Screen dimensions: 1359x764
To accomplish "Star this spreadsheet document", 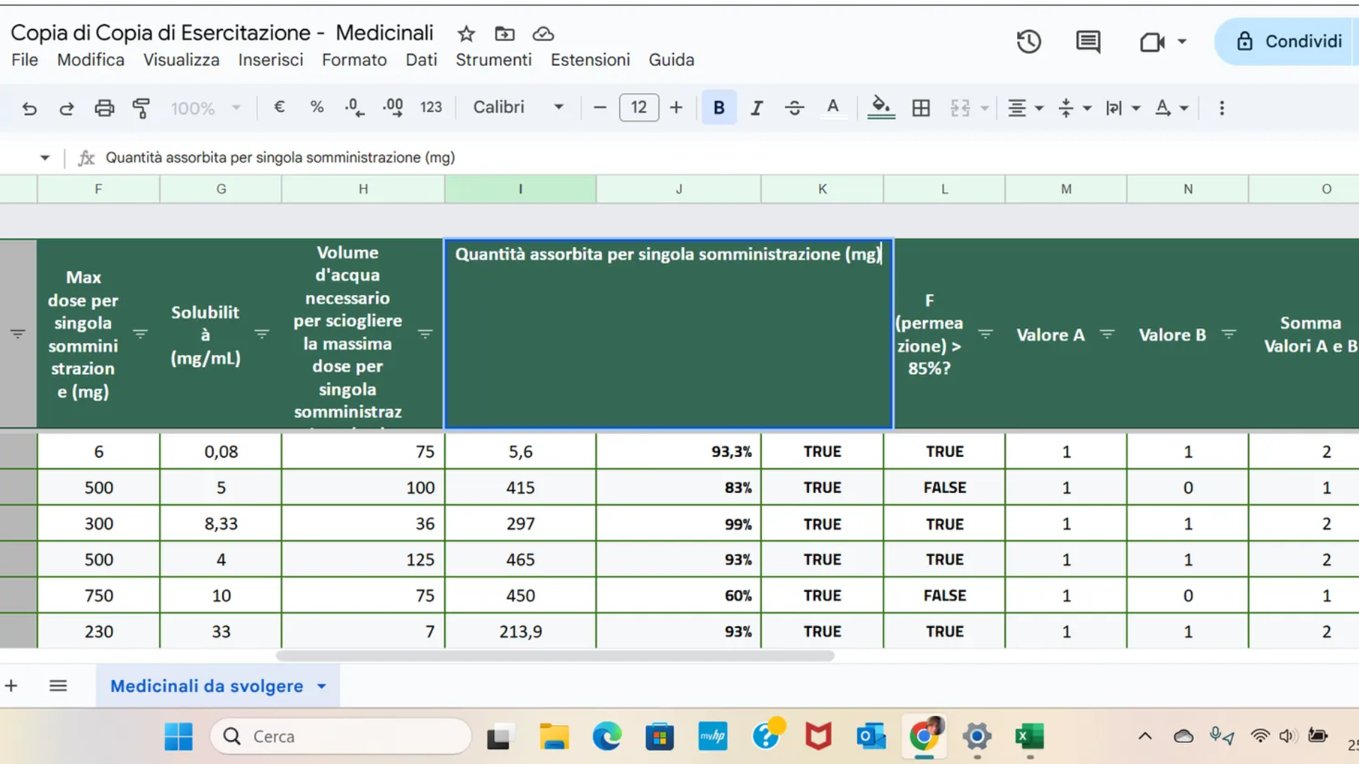I will (466, 33).
